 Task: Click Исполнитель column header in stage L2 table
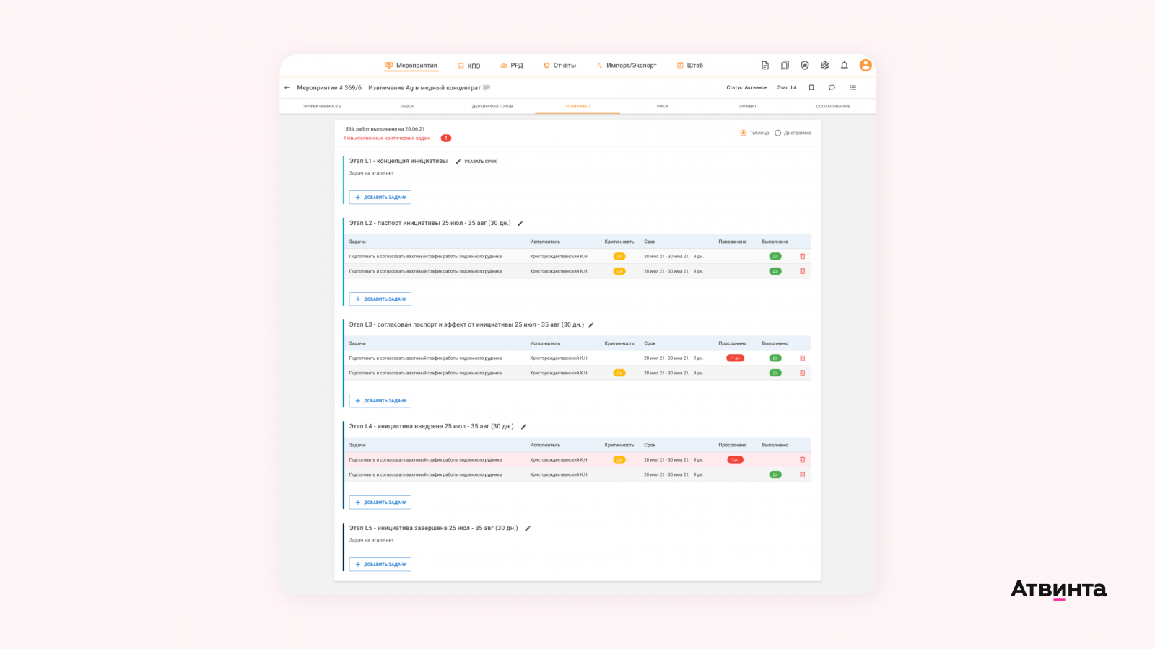click(x=545, y=242)
